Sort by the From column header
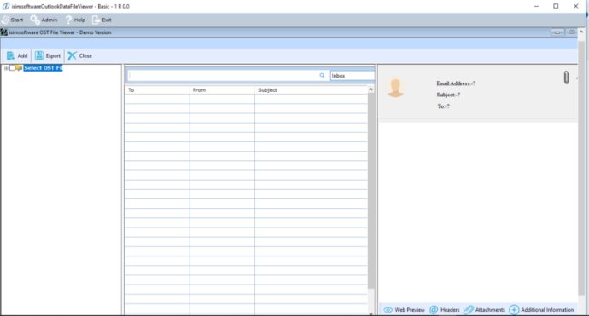Viewport: 589px width, 316px height. click(x=222, y=90)
